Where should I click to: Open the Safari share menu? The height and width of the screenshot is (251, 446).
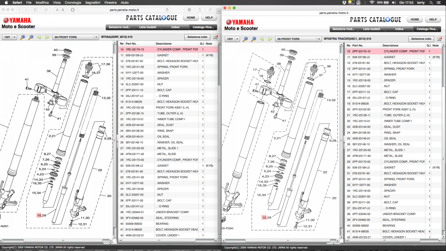point(200,10)
